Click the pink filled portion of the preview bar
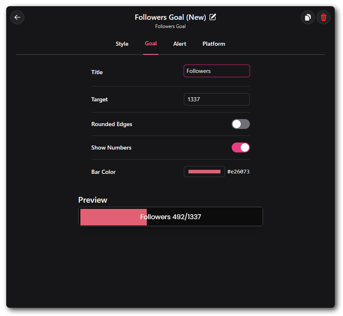Image resolution: width=343 pixels, height=316 pixels. click(109, 217)
